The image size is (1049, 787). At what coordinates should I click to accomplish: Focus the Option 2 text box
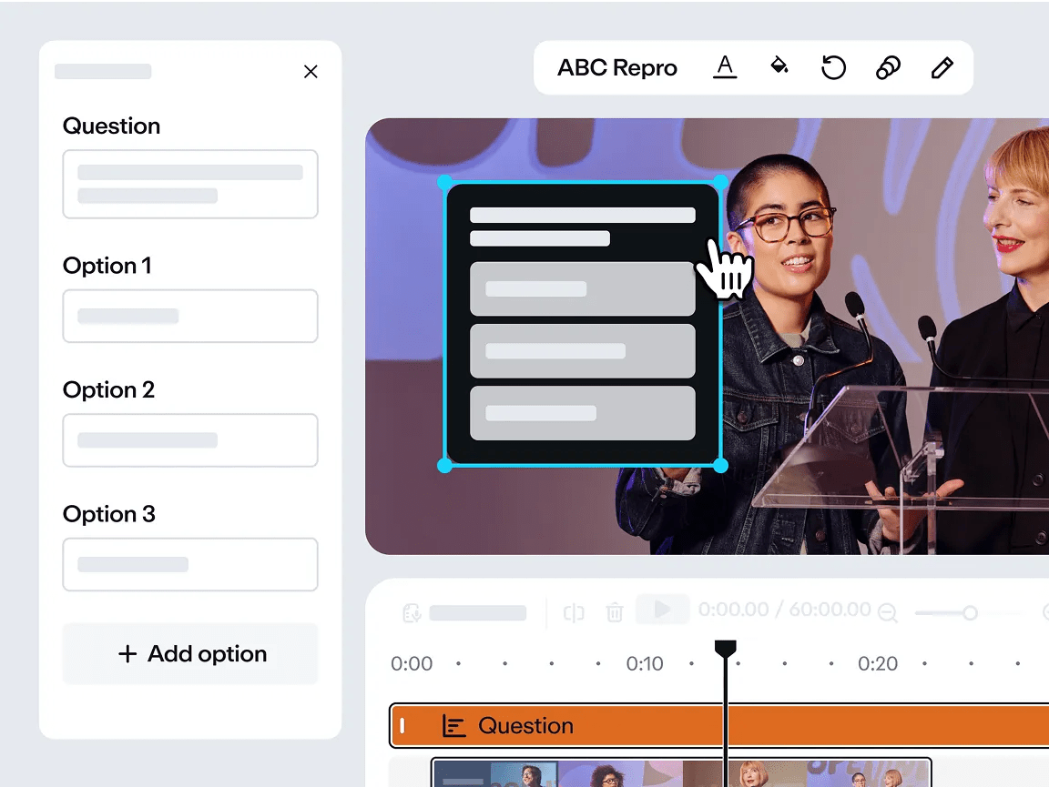(x=190, y=440)
